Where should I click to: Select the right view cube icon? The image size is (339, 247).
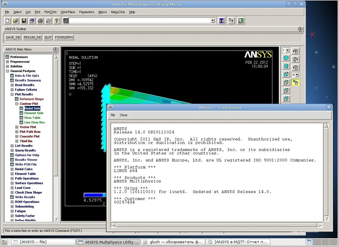coord(286,82)
